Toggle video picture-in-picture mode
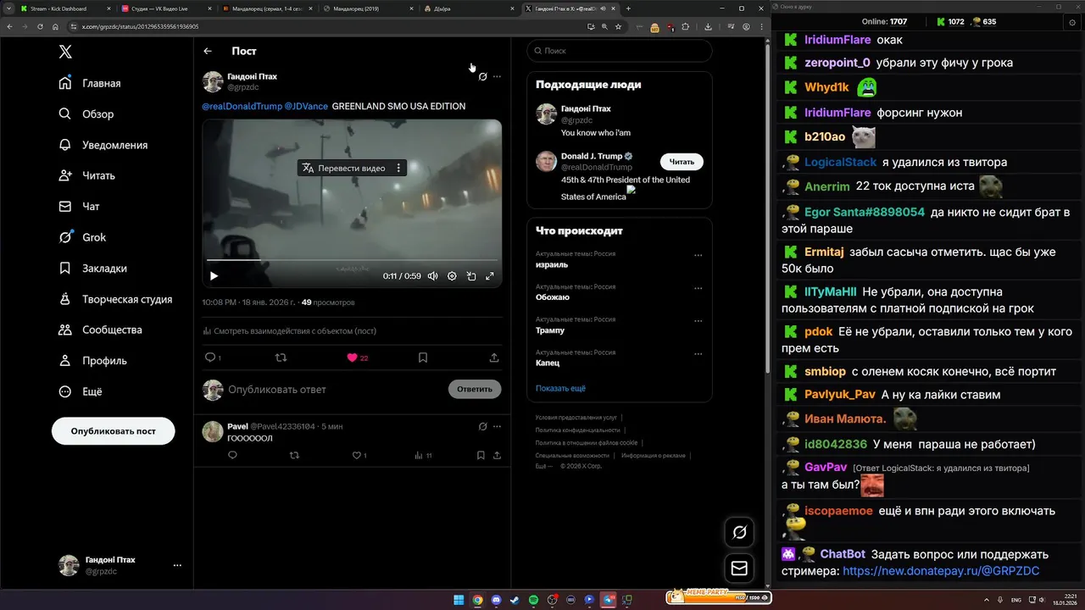1085x610 pixels. (x=471, y=275)
